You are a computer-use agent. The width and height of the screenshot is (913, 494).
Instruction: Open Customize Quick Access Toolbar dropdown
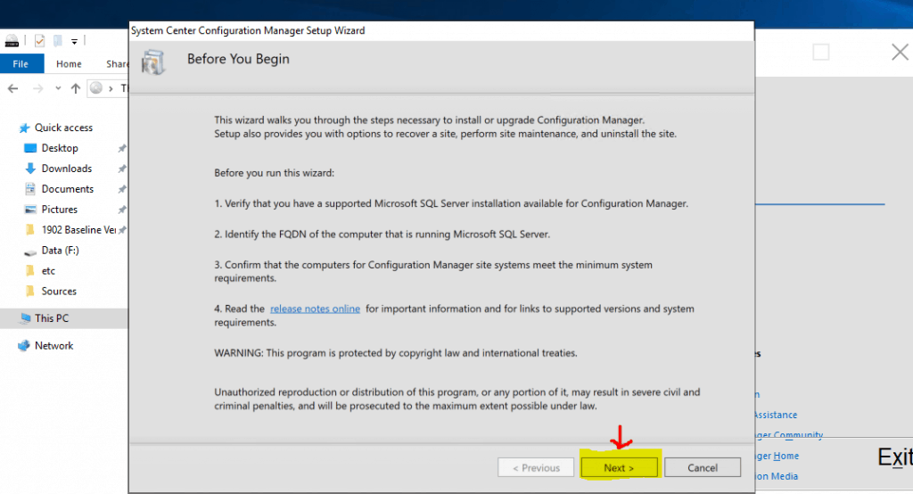[75, 41]
